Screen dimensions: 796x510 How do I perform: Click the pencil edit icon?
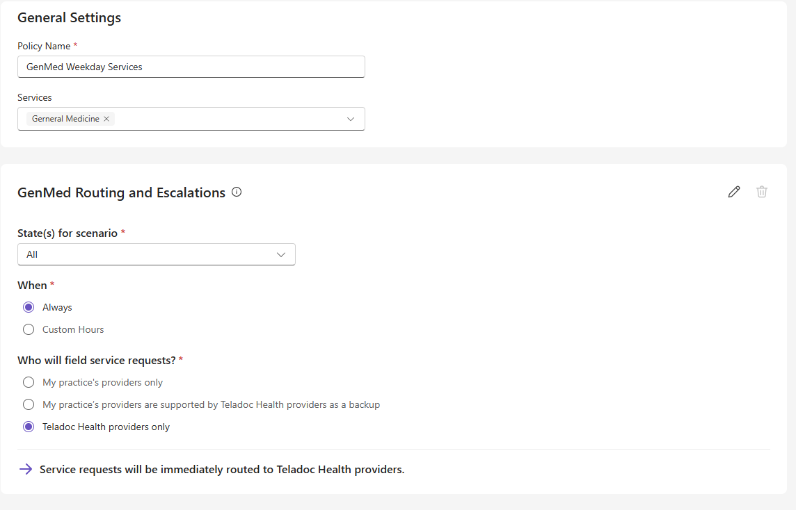(x=734, y=192)
